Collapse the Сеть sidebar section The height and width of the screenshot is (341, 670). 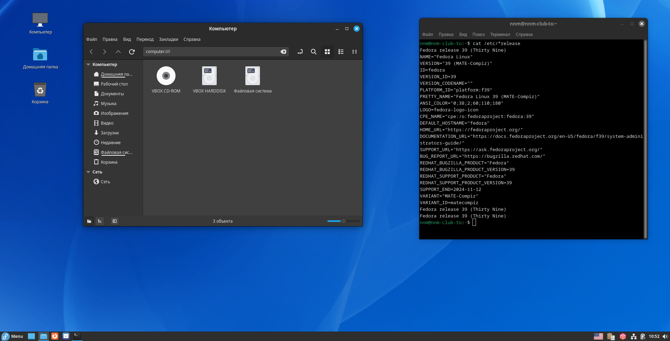click(x=88, y=172)
